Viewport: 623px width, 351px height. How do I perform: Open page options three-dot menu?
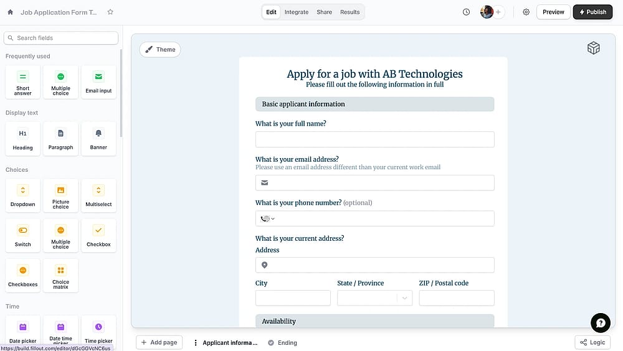195,343
